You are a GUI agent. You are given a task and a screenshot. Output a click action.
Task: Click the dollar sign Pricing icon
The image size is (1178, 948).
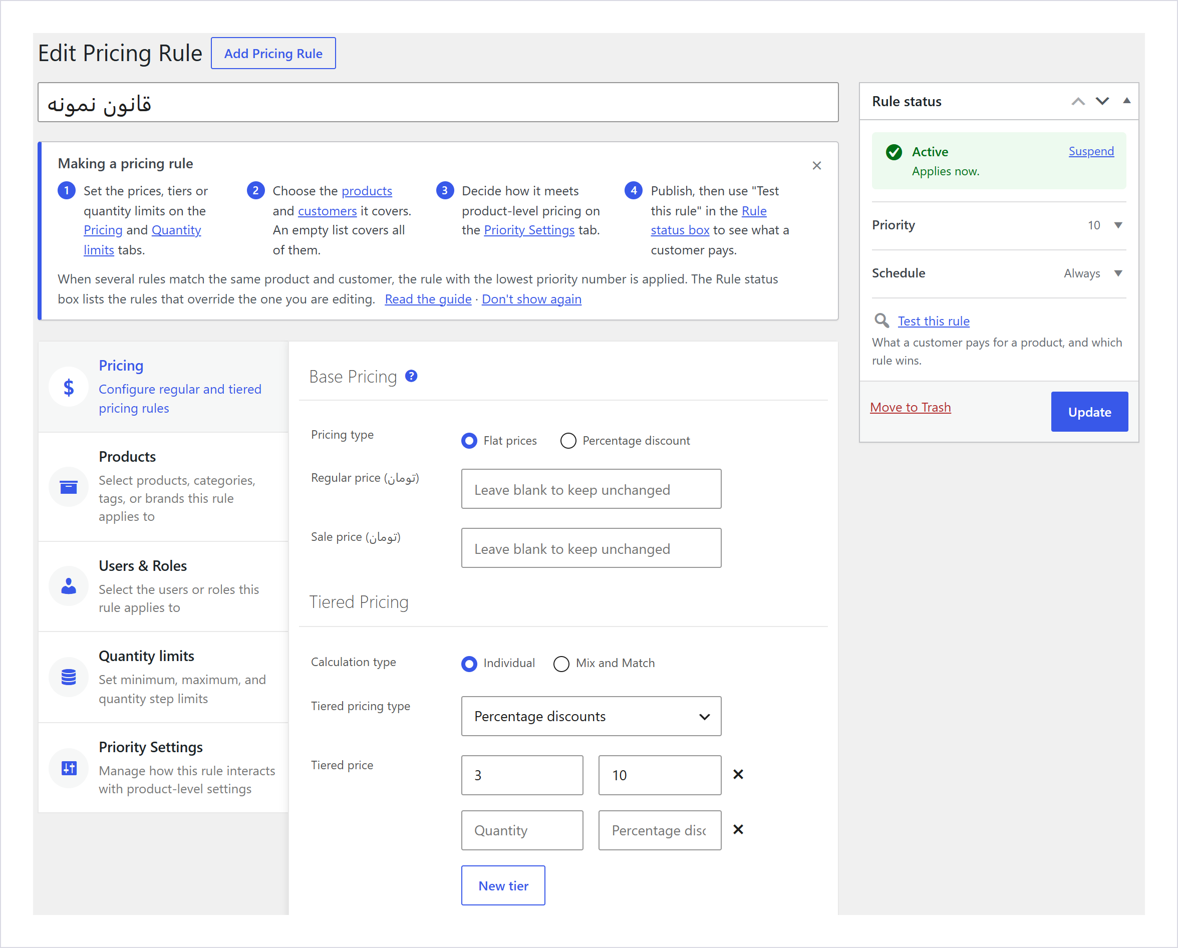(x=68, y=387)
